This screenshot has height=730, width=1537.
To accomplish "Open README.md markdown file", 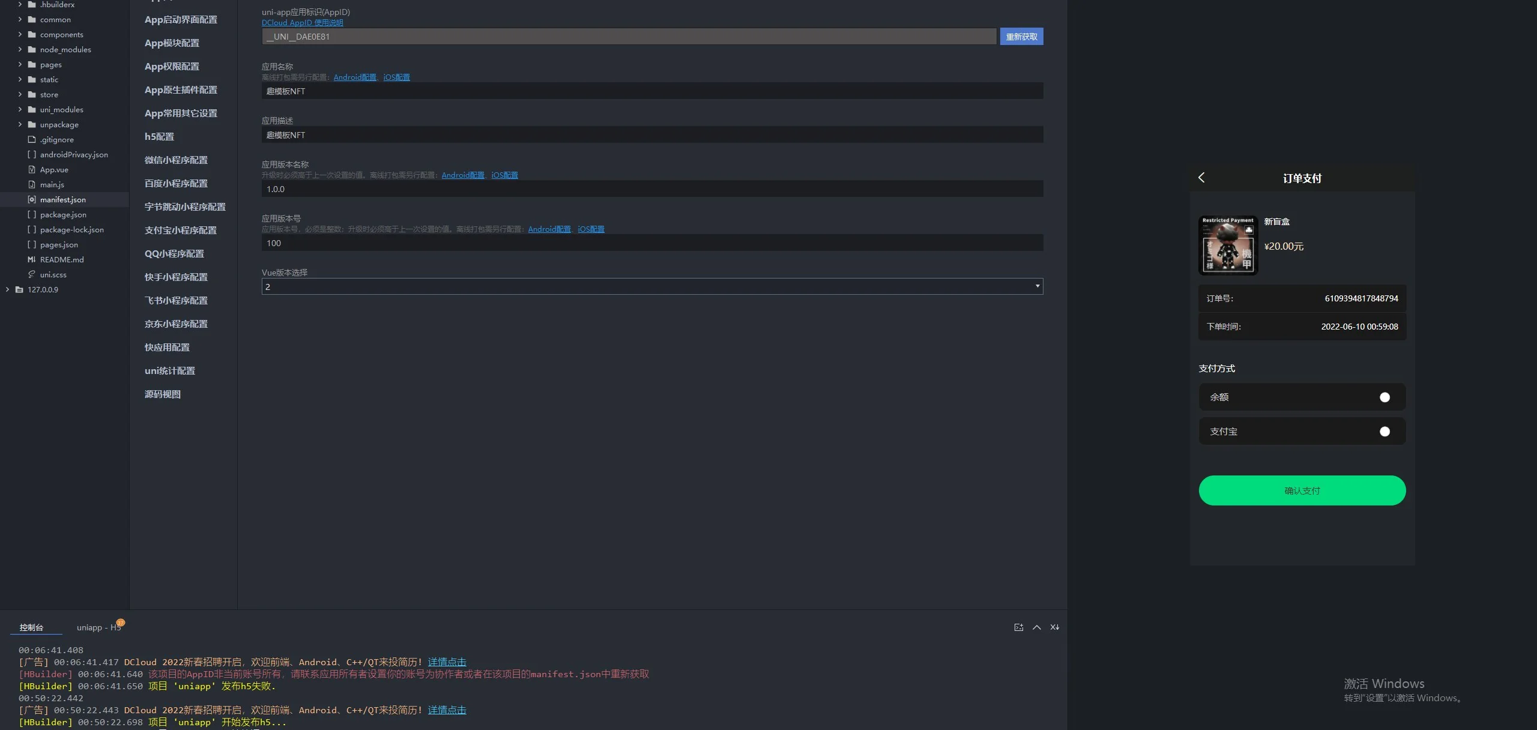I will [x=61, y=259].
